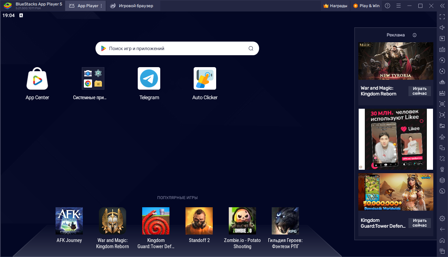Open New Tyroria ad banner
The image size is (448, 257).
pyautogui.click(x=396, y=61)
